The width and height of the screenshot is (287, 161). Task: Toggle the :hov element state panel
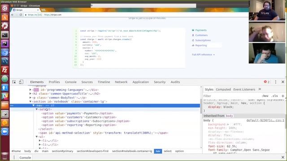[265, 96]
